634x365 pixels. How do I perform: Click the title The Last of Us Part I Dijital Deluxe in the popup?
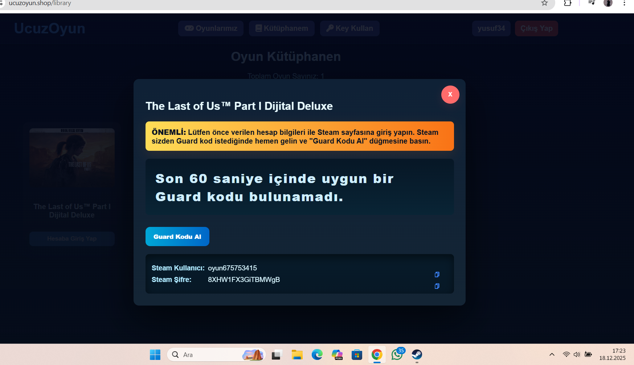pyautogui.click(x=239, y=106)
